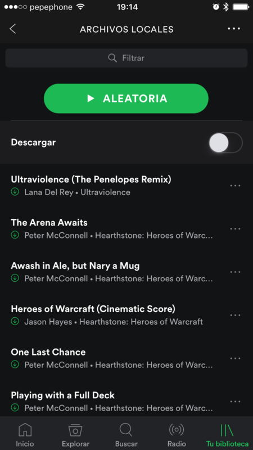Open more options for The Arena Awaits
Screen dimensions: 253x450
(235, 229)
